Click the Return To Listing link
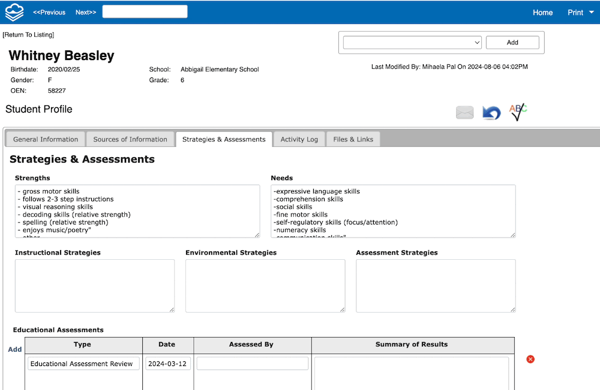 [28, 35]
